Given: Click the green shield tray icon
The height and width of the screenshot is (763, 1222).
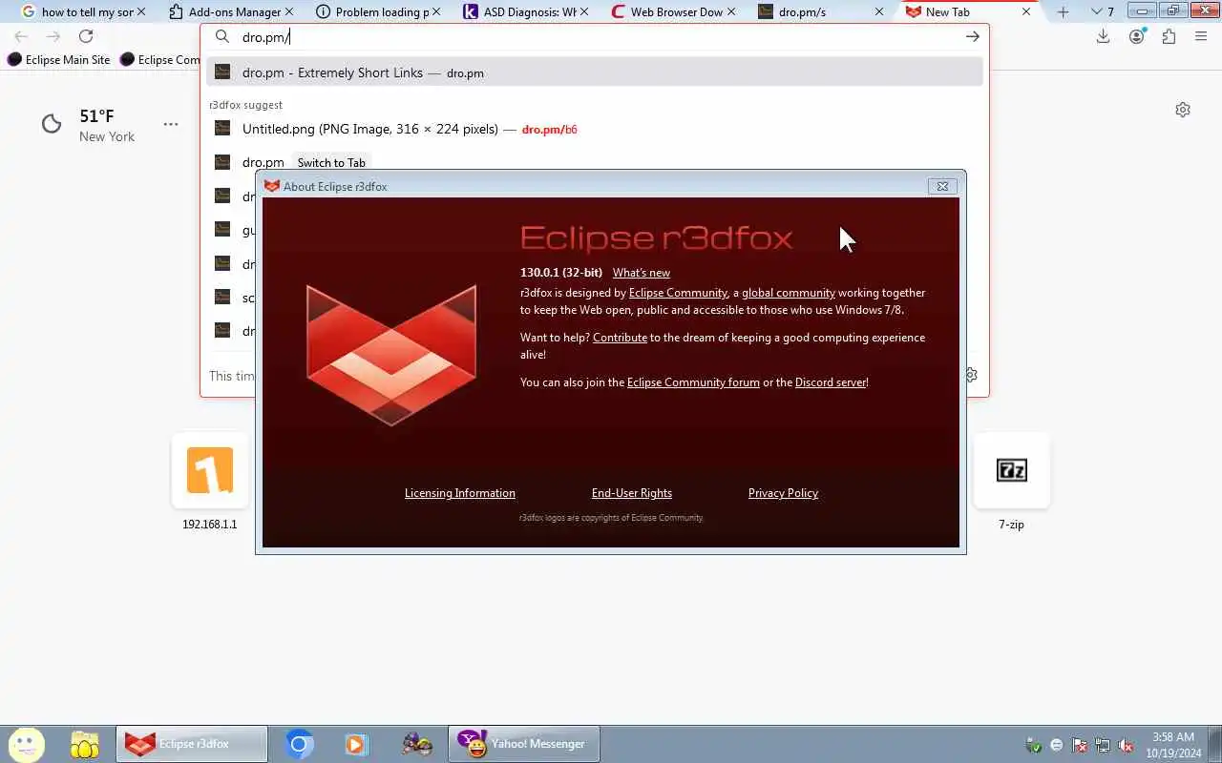Looking at the screenshot, I should coord(1033,745).
